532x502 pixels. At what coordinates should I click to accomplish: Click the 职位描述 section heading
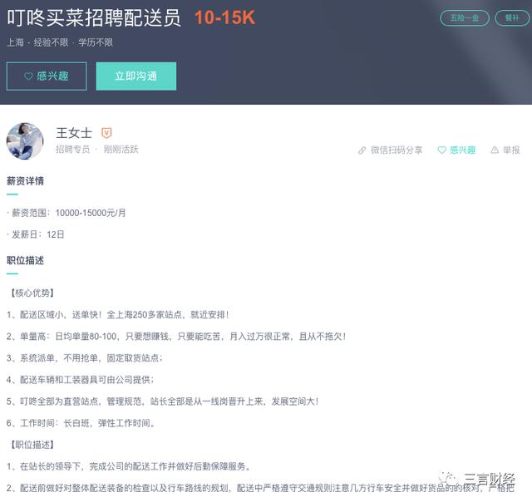pos(25,260)
